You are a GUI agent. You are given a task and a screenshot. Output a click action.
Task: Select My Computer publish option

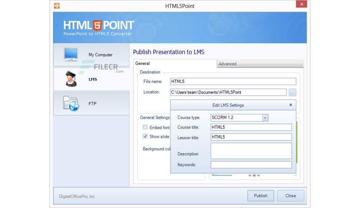pyautogui.click(x=91, y=55)
